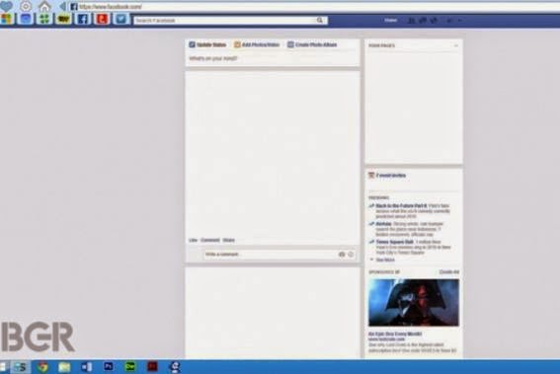Open the Facebook bookmark icon
Screen dimensions: 560x374
point(83,19)
